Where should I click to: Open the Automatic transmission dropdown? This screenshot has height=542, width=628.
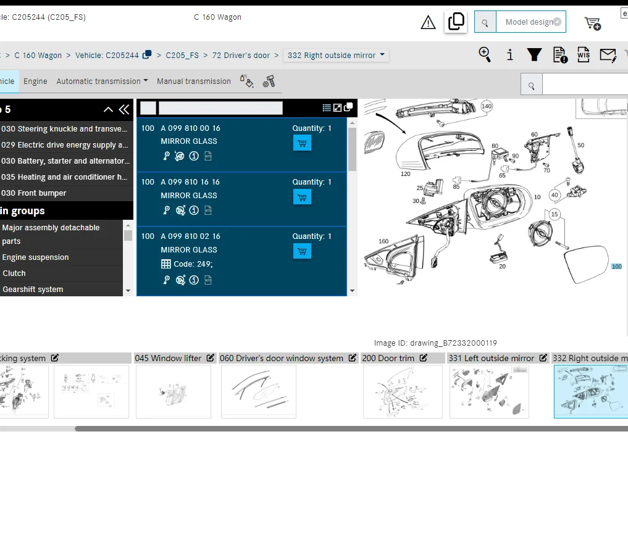tap(102, 81)
